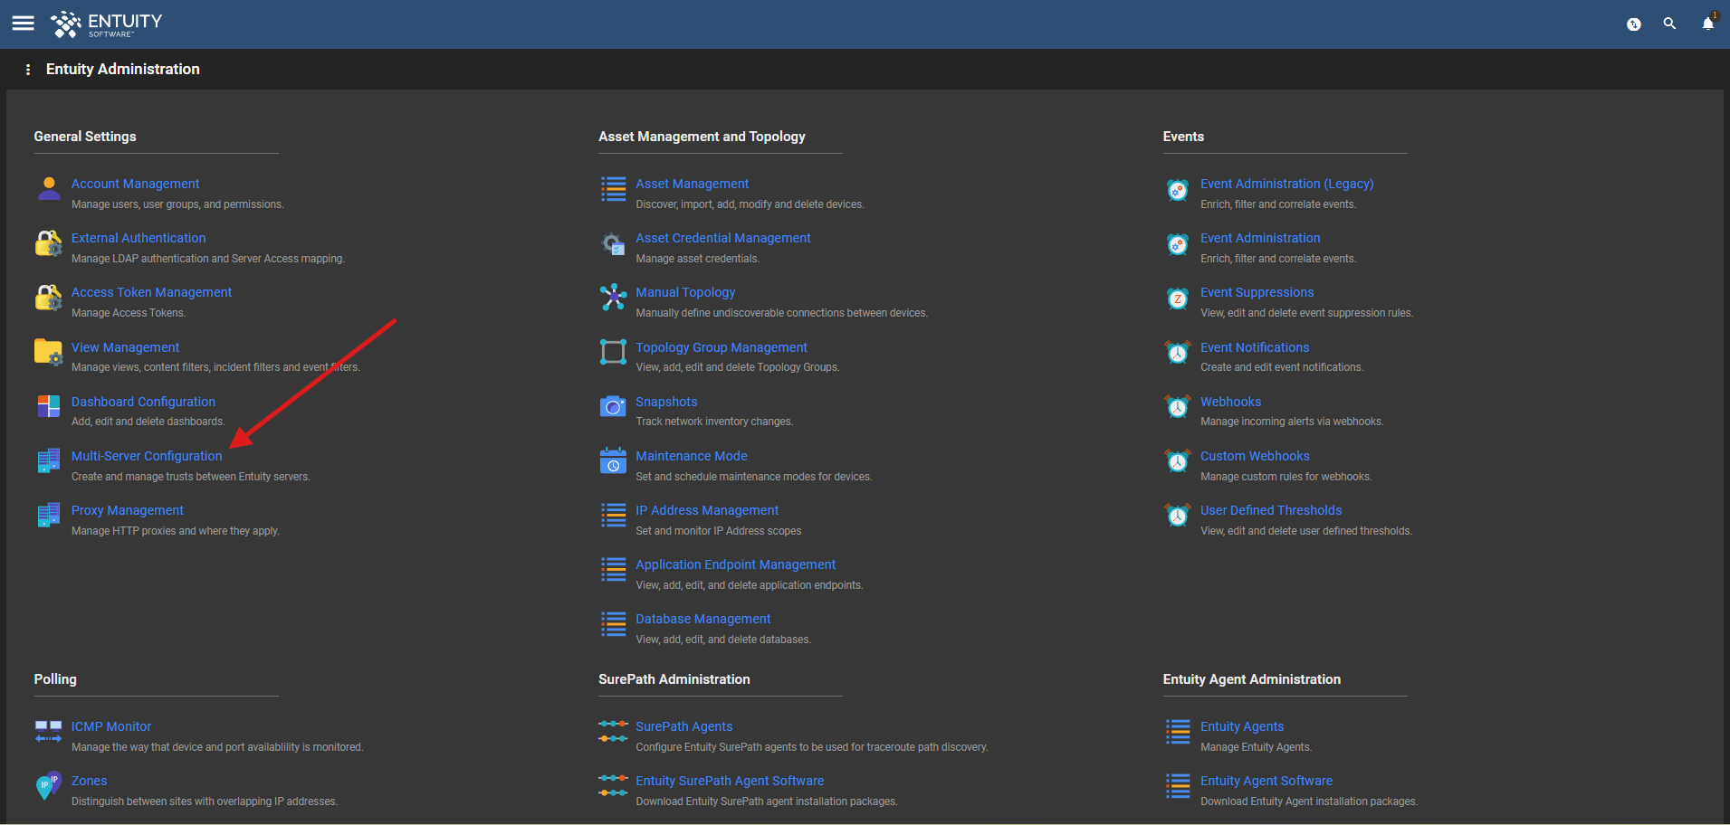Image resolution: width=1730 pixels, height=825 pixels.
Task: Click the Manual Topology node icon
Action: click(614, 297)
